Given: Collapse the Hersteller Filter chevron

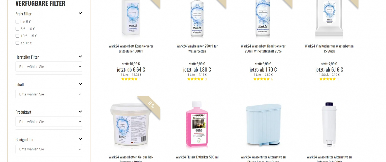Looking at the screenshot, I should pos(80,57).
